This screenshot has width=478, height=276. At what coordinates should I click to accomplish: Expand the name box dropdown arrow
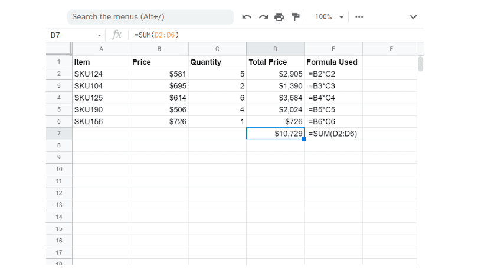coord(99,35)
